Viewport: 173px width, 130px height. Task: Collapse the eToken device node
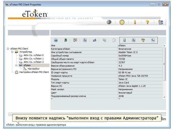coord(16,65)
